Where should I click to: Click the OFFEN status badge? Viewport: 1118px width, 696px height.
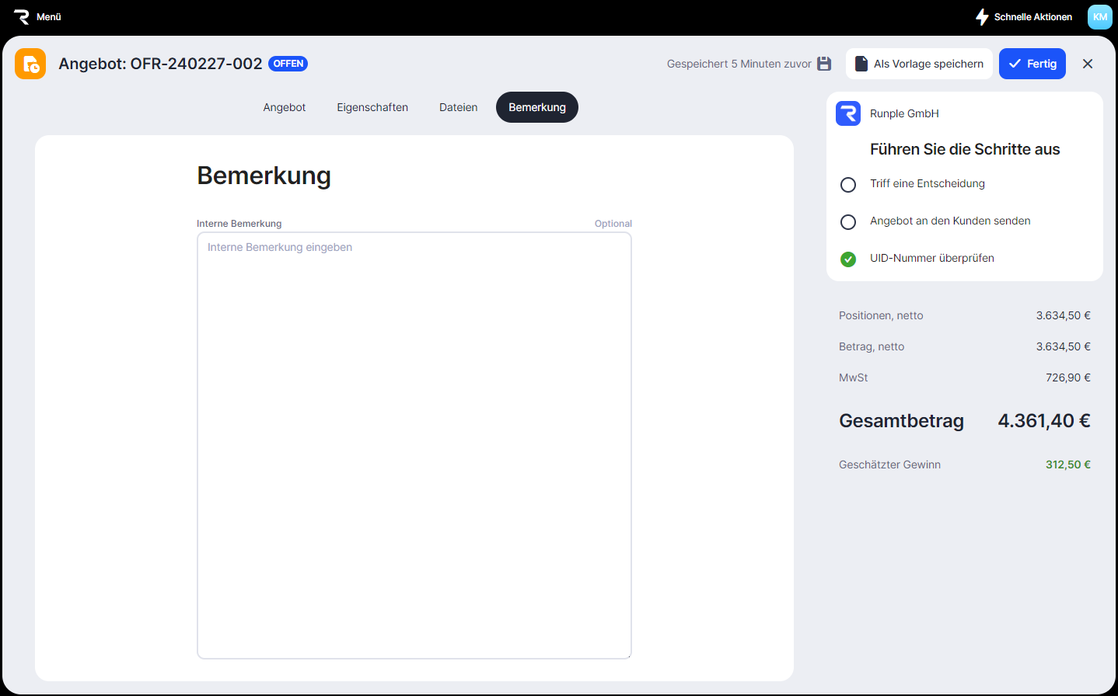coord(288,64)
